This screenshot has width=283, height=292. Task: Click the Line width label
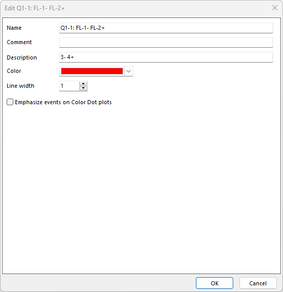click(21, 86)
